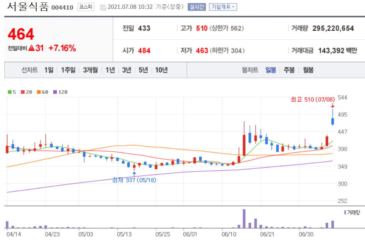Click the 상한가 562 text
This screenshot has height=245, width=365.
[x=227, y=29]
